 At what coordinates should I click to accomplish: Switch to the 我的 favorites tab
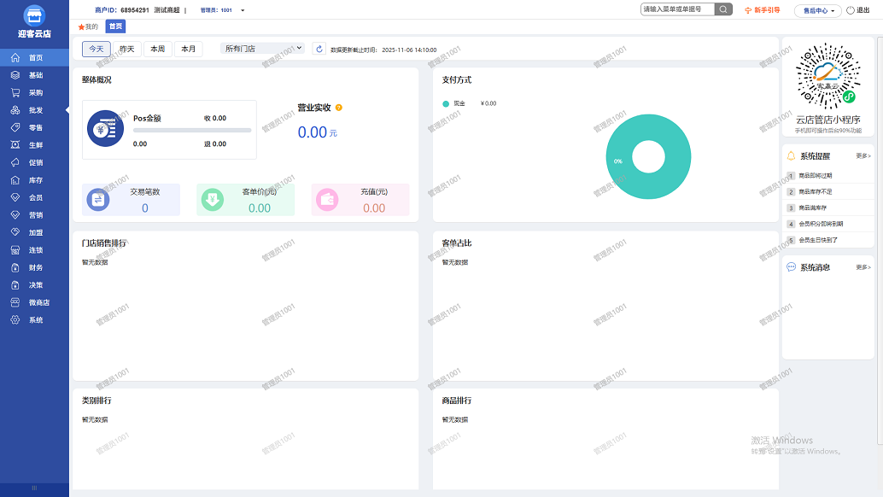point(89,26)
